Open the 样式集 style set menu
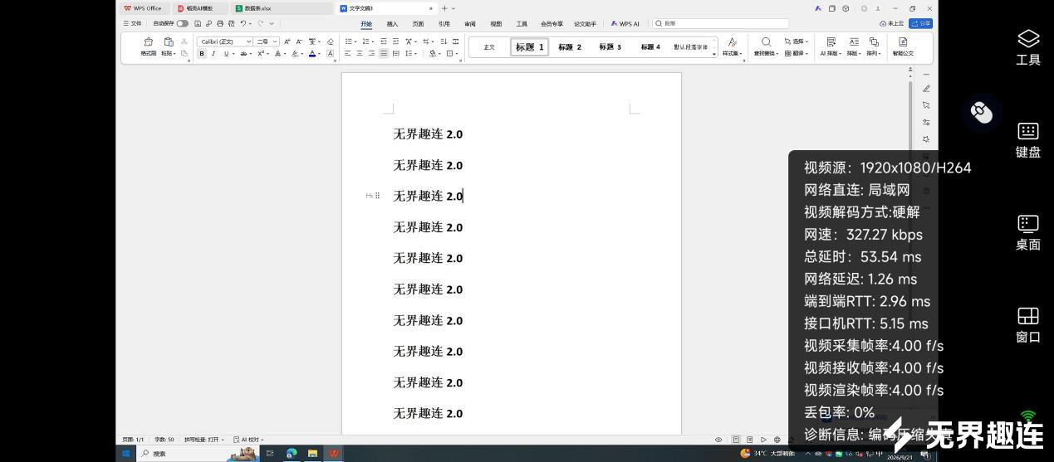 pyautogui.click(x=732, y=47)
